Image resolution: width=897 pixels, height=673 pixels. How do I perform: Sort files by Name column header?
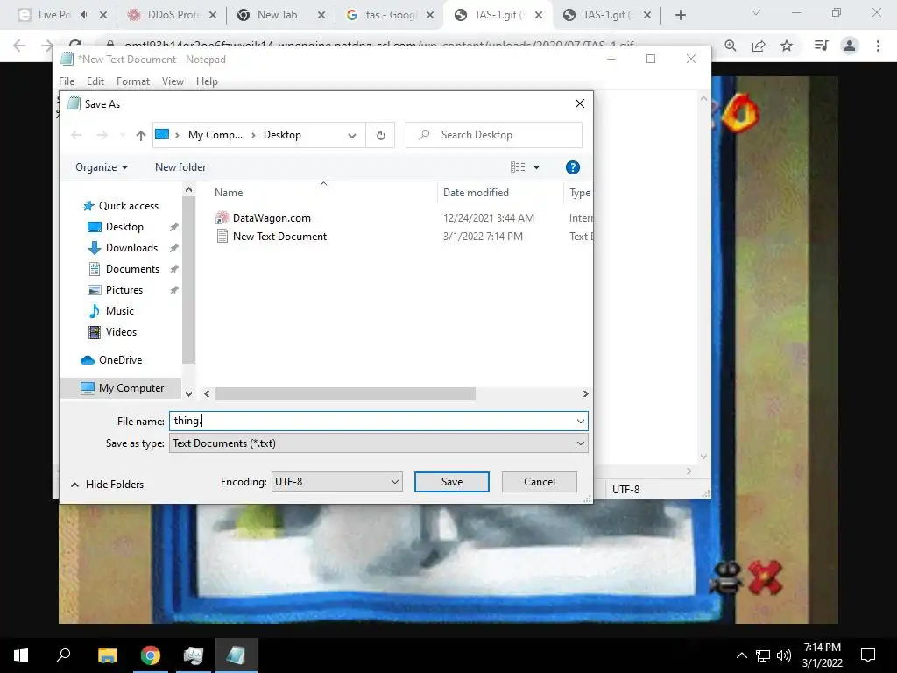pyautogui.click(x=229, y=193)
